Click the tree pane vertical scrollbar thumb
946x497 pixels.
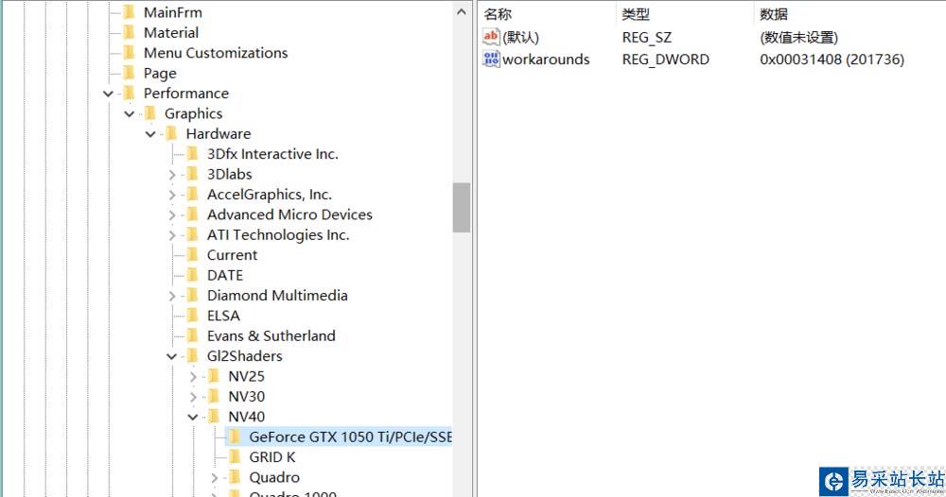[x=462, y=207]
